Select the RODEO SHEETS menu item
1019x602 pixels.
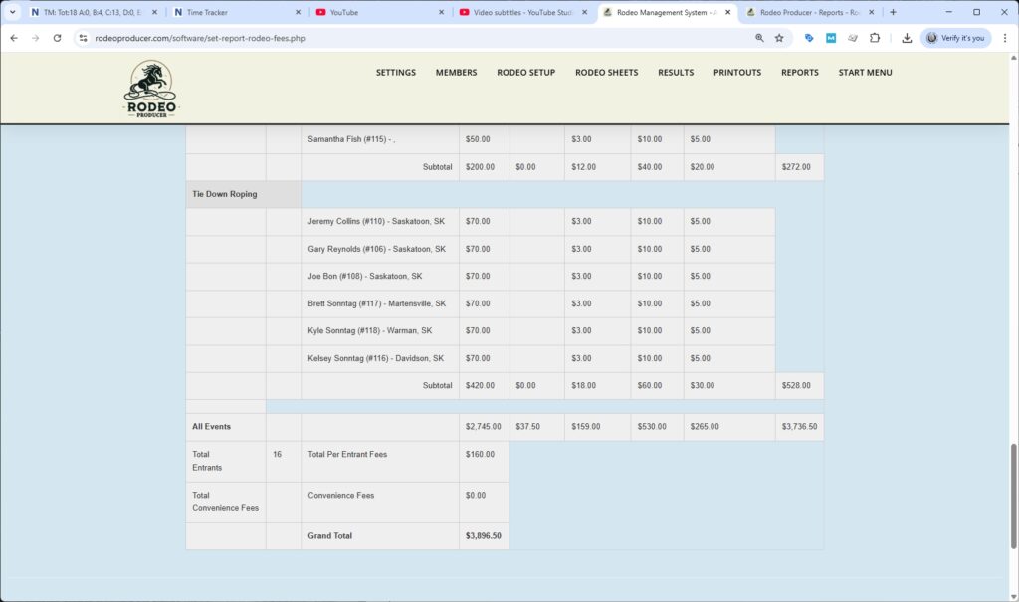coord(607,72)
